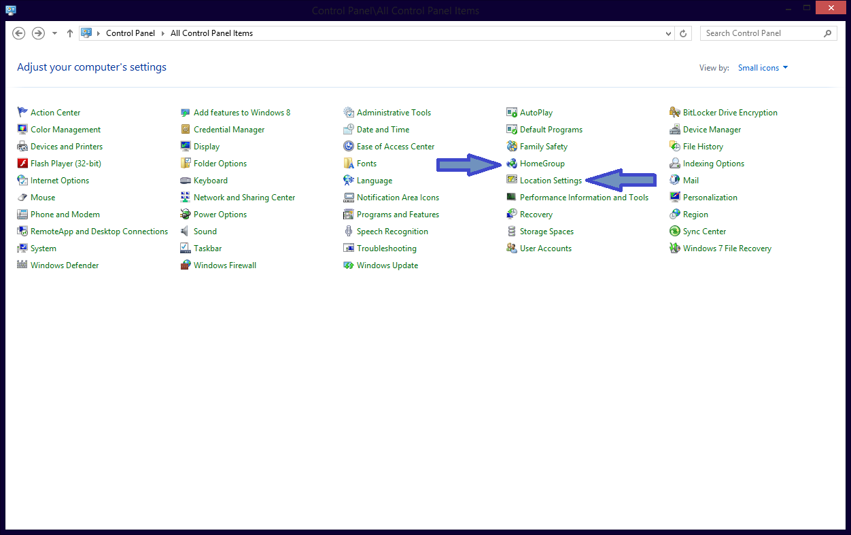Click the Power Options icon

186,215
